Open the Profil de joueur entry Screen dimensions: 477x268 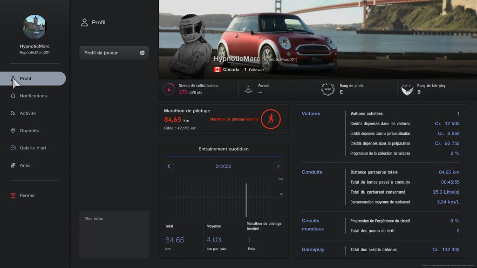pos(114,53)
